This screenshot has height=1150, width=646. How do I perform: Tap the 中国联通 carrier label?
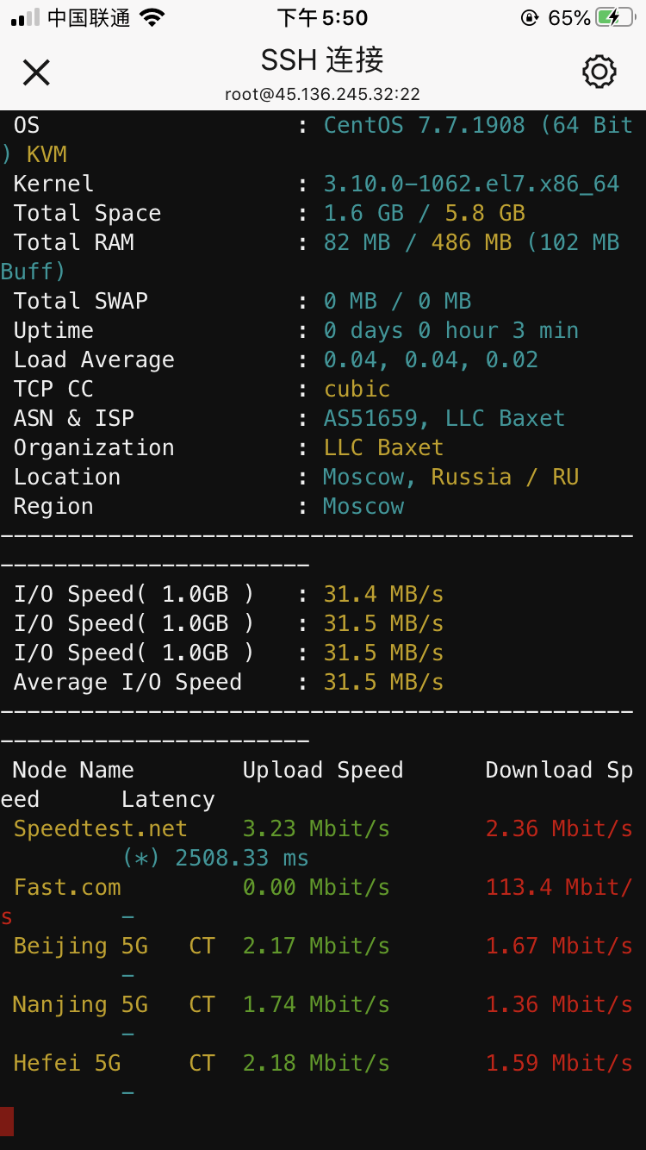point(89,18)
